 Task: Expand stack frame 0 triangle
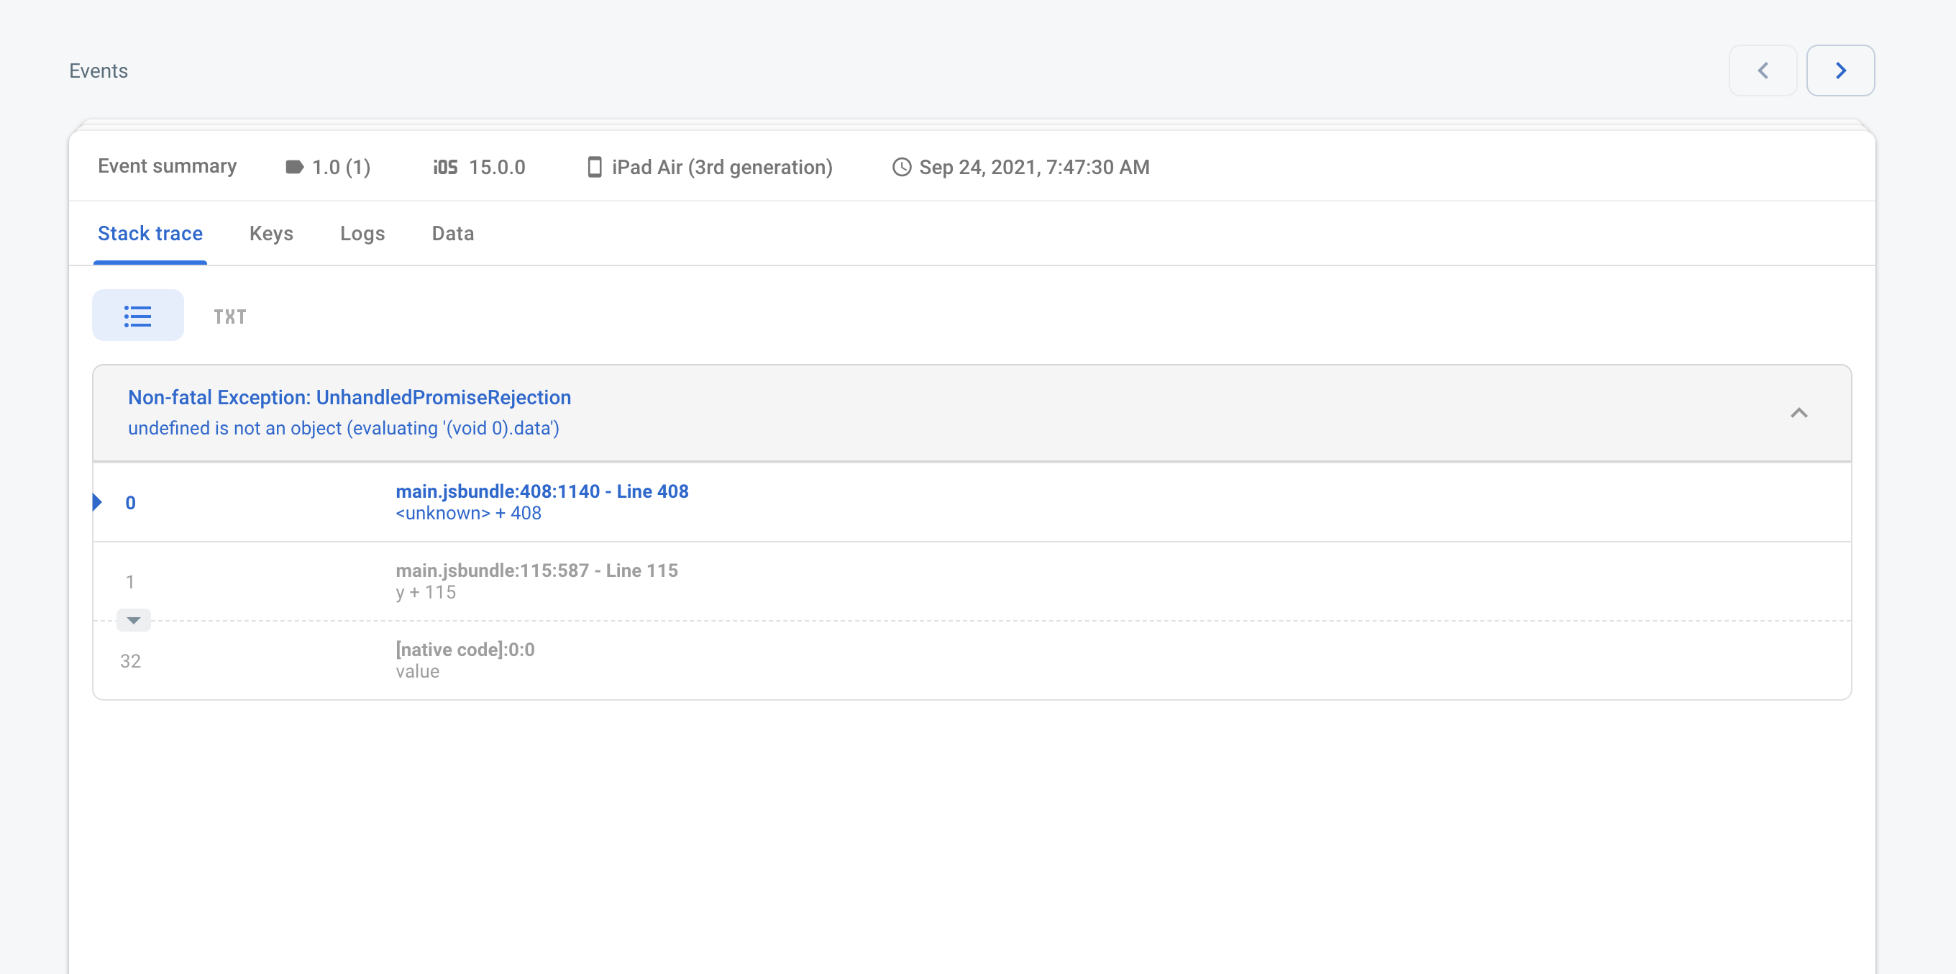click(x=97, y=502)
